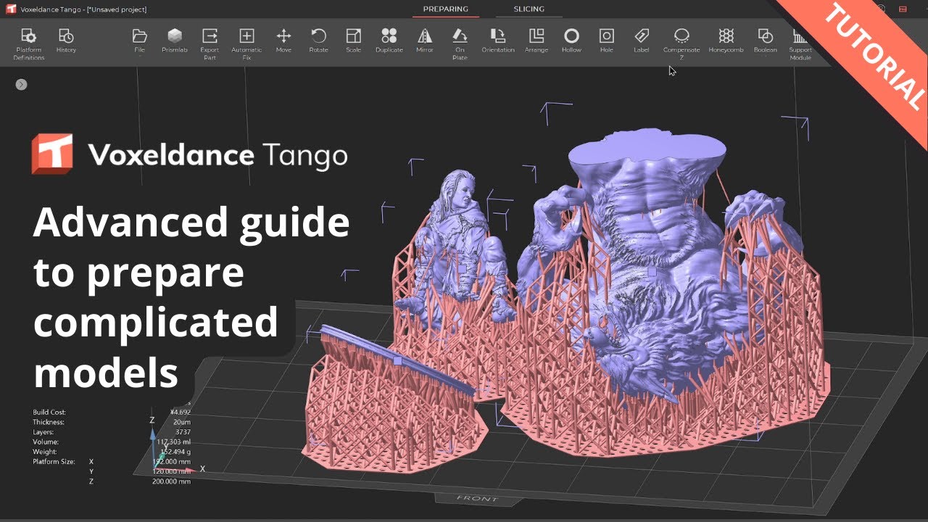Click the Arrange tool
This screenshot has width=928, height=522.
coord(536,41)
